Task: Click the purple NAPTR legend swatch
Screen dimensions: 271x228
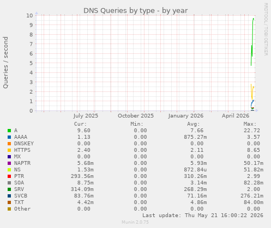Action: [9, 163]
